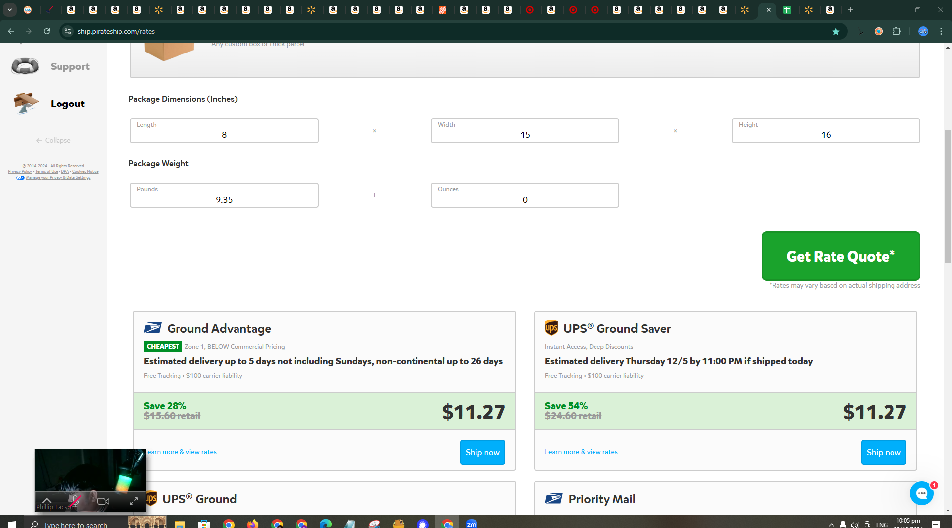Image resolution: width=952 pixels, height=528 pixels.
Task: Open Microsoft Edge from the taskbar
Action: pos(326,524)
